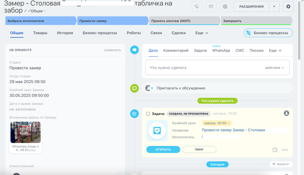Click the page vertical scrollbar
304x175 pixels.
pos(299,30)
